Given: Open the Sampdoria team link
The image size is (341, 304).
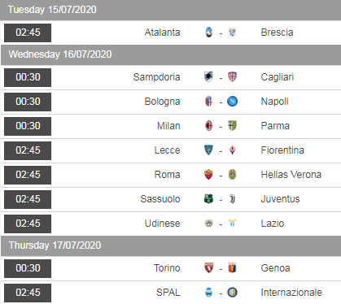Looking at the screenshot, I should [x=156, y=77].
